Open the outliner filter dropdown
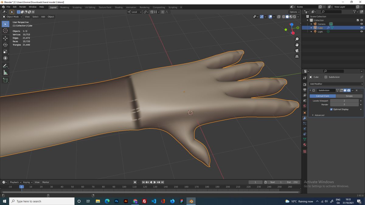This screenshot has width=365, height=205. point(356,12)
